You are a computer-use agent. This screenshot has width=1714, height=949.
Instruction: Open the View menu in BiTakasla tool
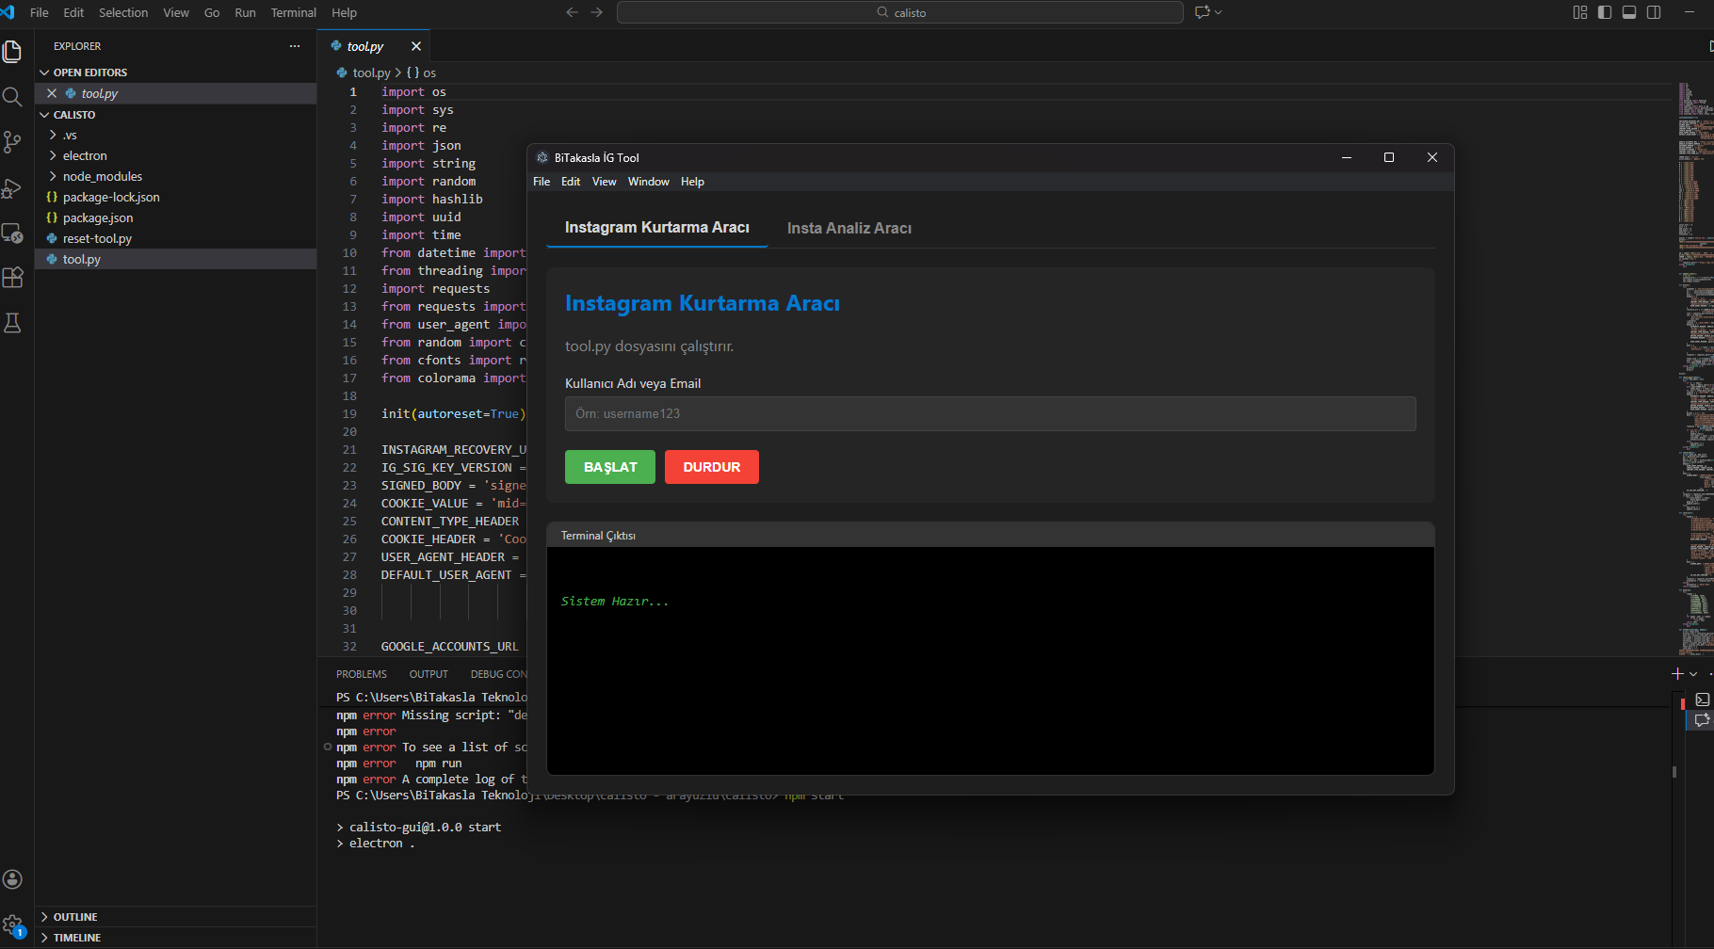click(x=604, y=182)
